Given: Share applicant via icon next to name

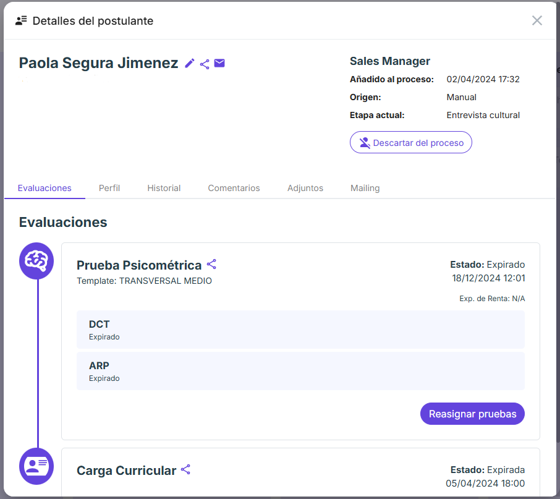Looking at the screenshot, I should pyautogui.click(x=205, y=64).
